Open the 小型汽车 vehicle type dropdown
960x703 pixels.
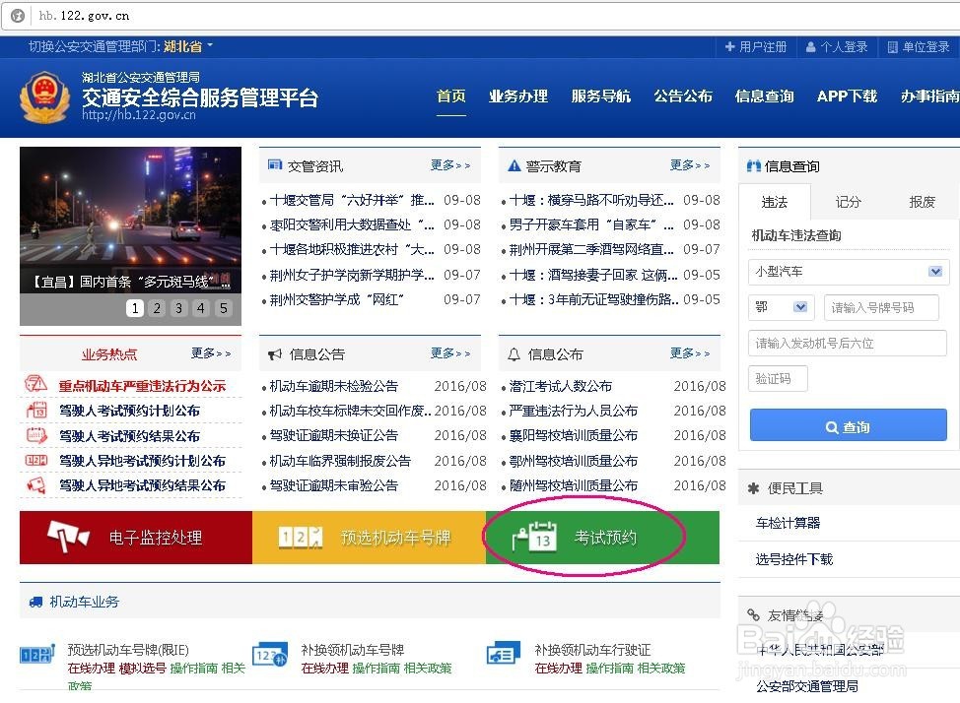(x=848, y=271)
